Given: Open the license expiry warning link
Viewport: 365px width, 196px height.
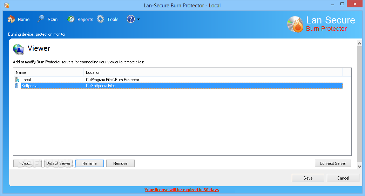Looking at the screenshot, I should click(x=182, y=190).
